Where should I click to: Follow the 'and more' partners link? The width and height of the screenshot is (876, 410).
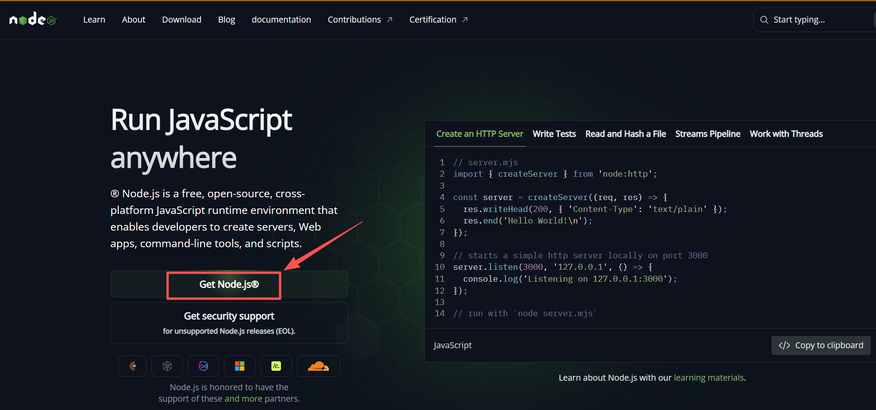243,399
